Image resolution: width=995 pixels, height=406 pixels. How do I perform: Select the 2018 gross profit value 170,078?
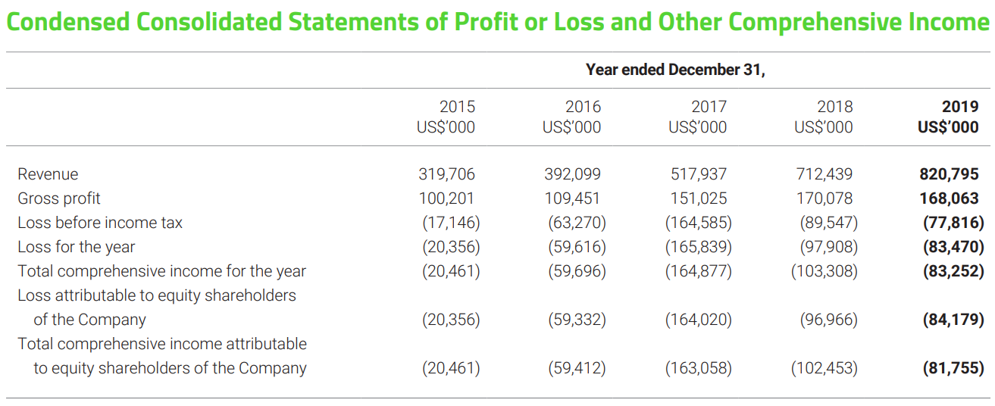click(x=824, y=198)
